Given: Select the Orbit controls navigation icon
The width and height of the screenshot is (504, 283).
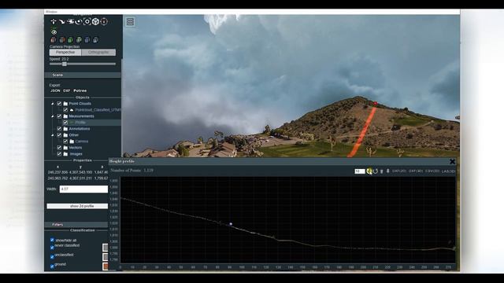Looking at the screenshot, I should (x=79, y=21).
